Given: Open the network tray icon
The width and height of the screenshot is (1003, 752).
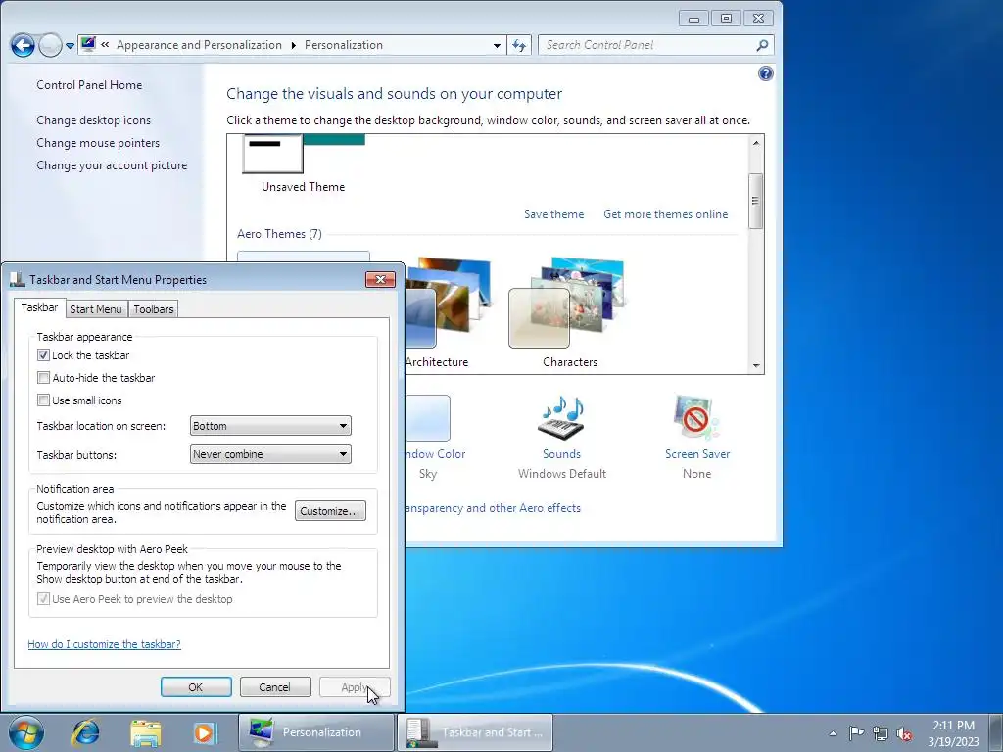Looking at the screenshot, I should pyautogui.click(x=881, y=733).
